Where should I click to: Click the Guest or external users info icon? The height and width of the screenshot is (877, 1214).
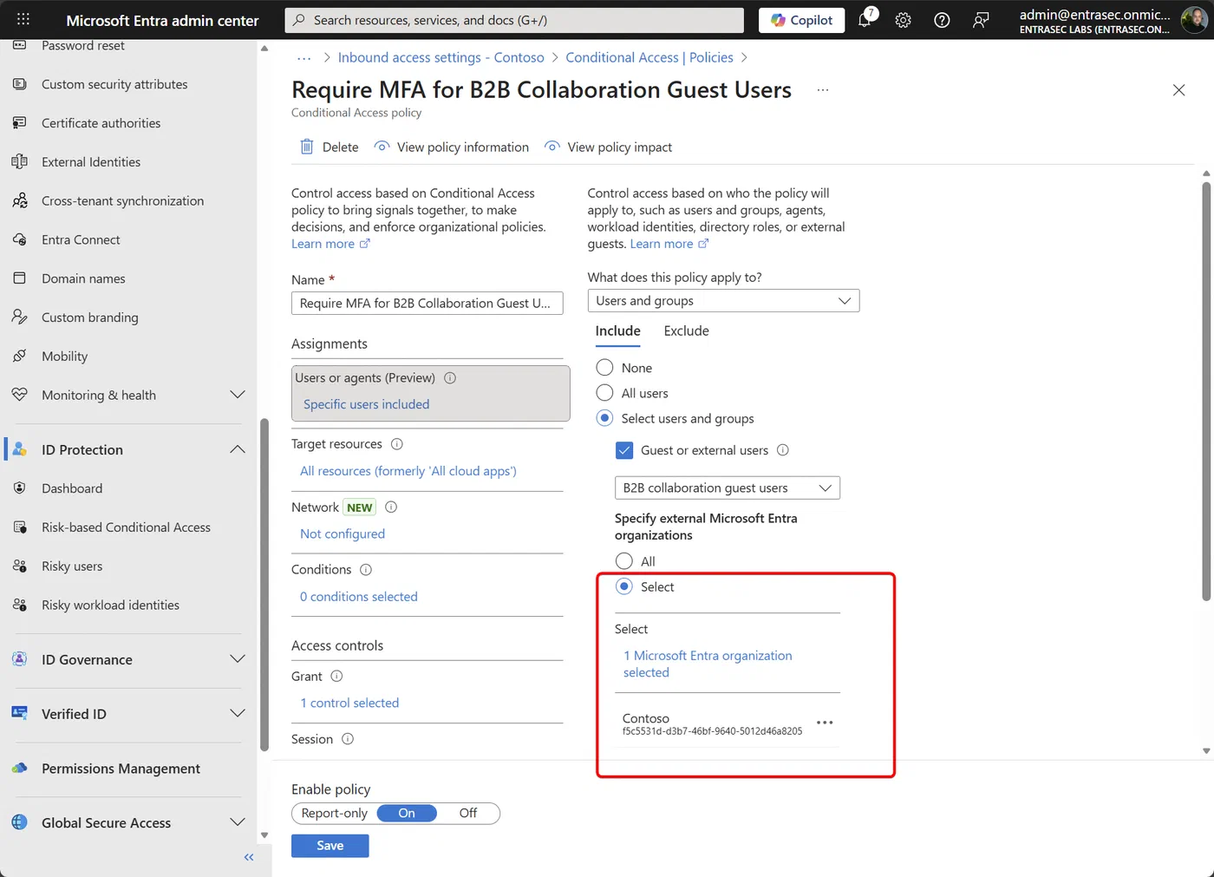tap(783, 450)
